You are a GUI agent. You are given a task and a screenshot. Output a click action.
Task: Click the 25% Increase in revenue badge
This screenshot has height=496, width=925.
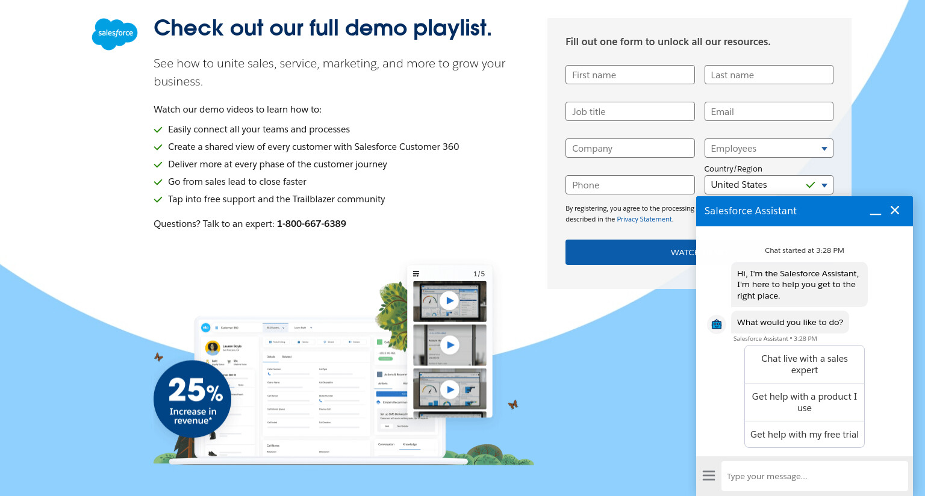[x=193, y=398]
